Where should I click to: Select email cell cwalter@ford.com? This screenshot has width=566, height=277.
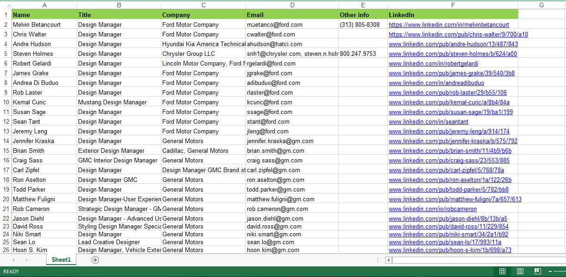pyautogui.click(x=292, y=35)
